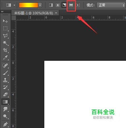Select the Rectangular Marquee tool

pos(5,28)
